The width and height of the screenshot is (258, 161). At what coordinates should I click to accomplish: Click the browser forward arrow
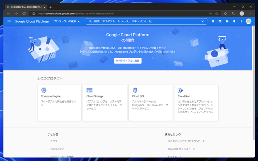(16, 14)
